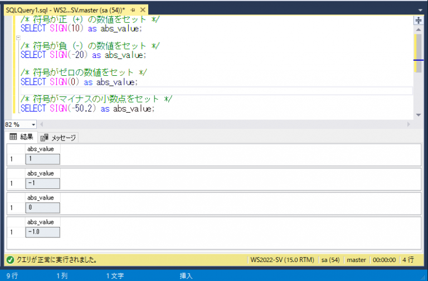Click the 挿入 insert mode indicator
This screenshot has width=428, height=281.
point(186,276)
